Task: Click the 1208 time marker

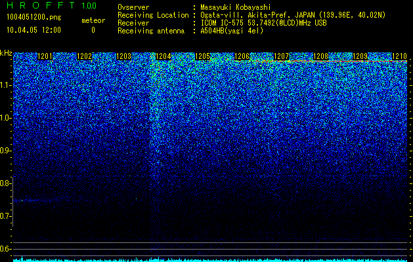Action: (321, 56)
